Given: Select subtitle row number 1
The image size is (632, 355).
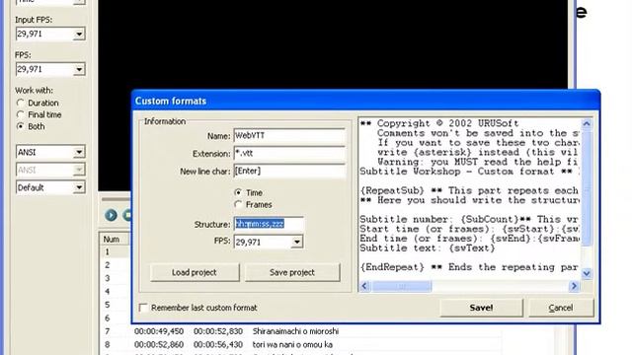Looking at the screenshot, I should coord(108,252).
